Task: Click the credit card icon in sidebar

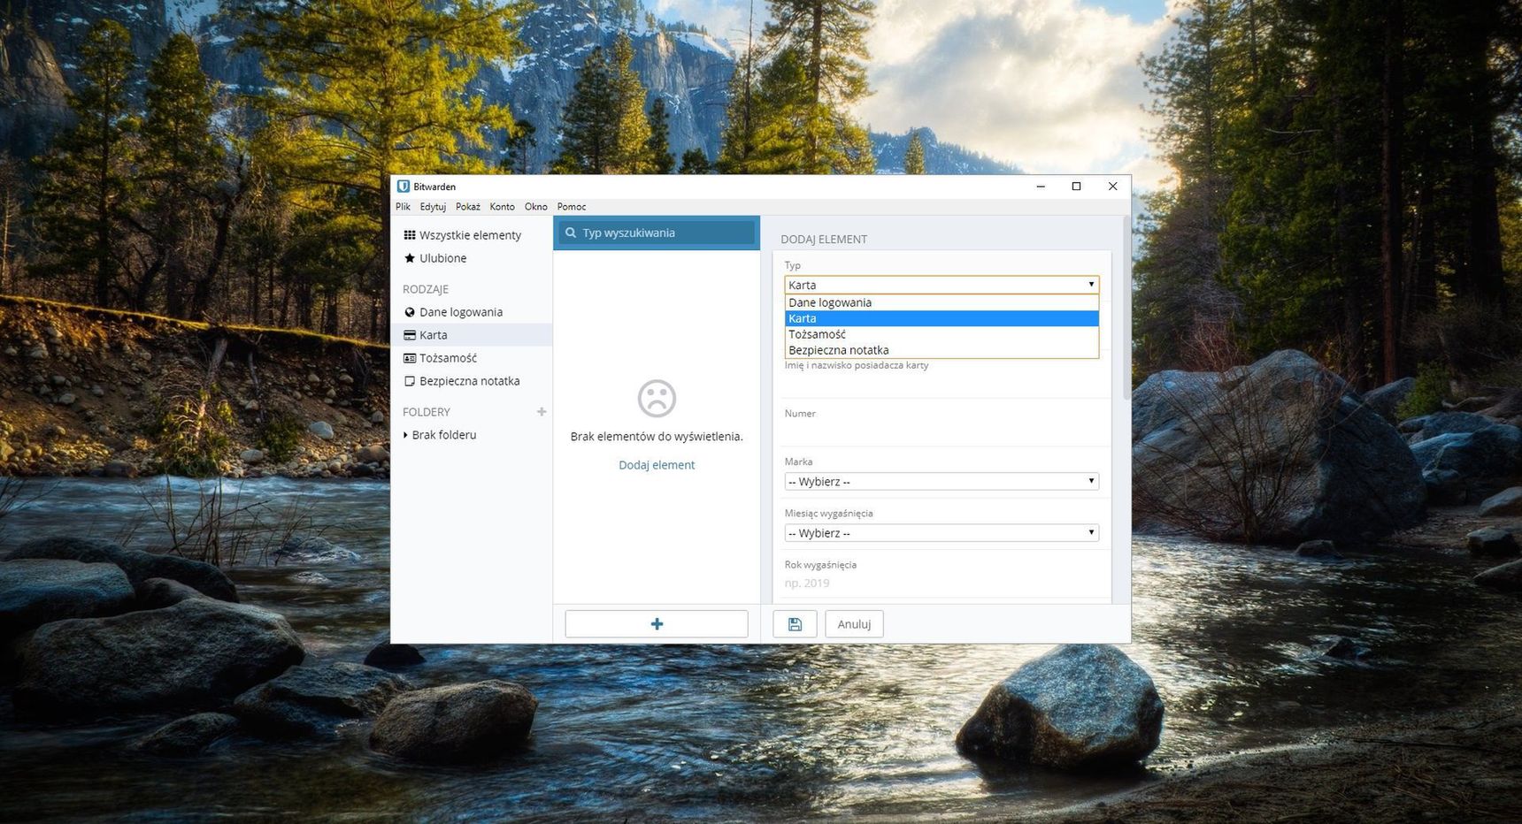Action: 410,335
